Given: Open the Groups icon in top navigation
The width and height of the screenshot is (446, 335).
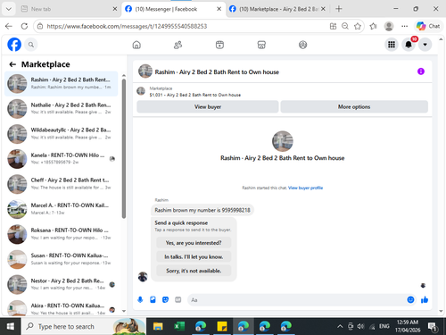Looking at the screenshot, I should pos(302,45).
